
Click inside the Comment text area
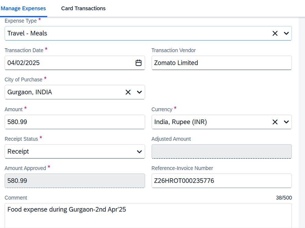point(148,215)
